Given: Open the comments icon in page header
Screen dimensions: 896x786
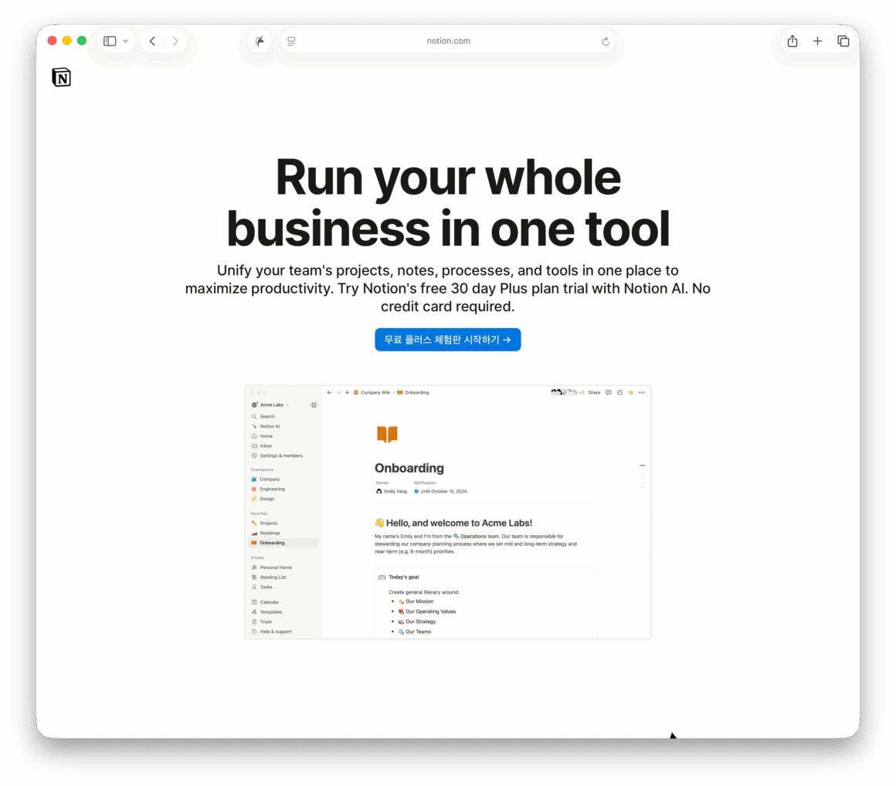Looking at the screenshot, I should tap(609, 392).
